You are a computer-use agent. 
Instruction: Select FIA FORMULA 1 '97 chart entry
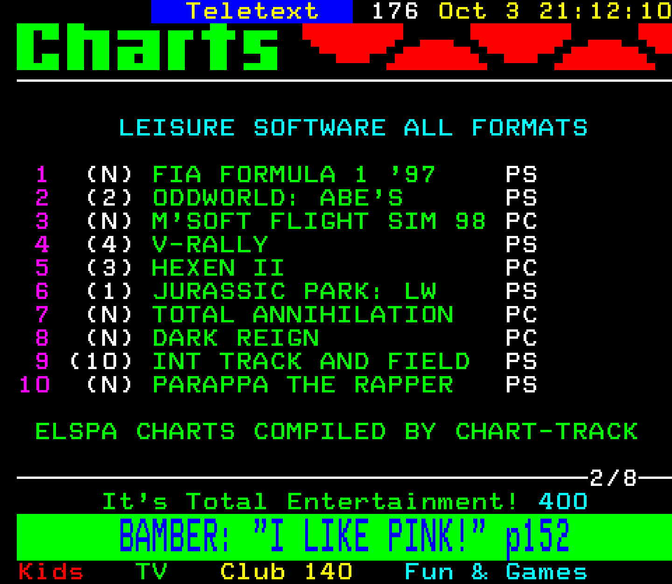coord(294,175)
